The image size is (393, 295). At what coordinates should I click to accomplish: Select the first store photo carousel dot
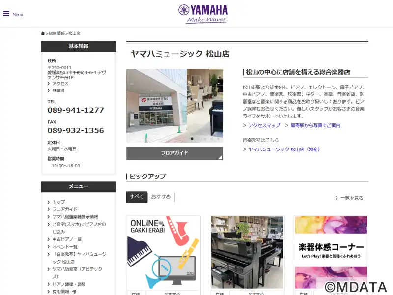click(x=192, y=139)
